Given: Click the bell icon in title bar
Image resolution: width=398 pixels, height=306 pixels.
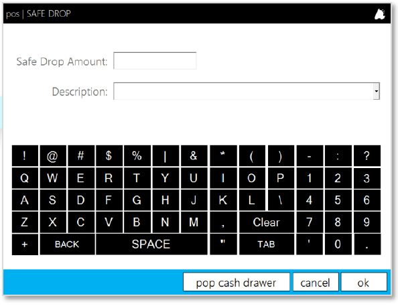Looking at the screenshot, I should tap(380, 14).
